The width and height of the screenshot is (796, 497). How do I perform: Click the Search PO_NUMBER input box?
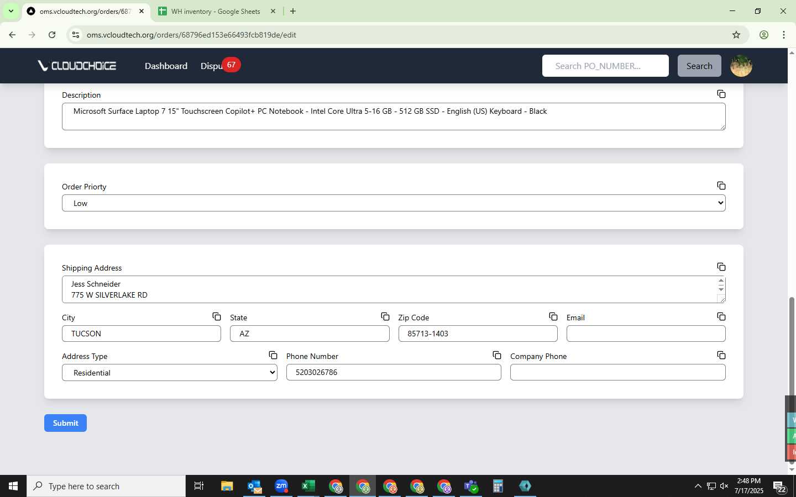click(x=605, y=66)
